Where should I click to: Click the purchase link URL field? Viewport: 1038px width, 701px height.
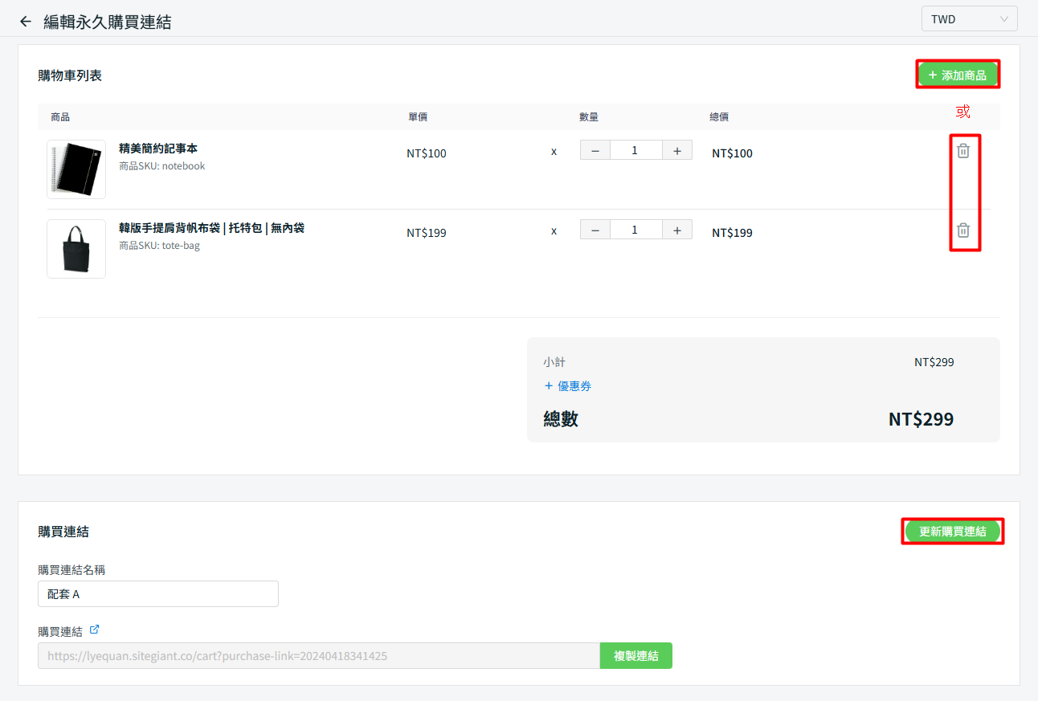point(318,656)
